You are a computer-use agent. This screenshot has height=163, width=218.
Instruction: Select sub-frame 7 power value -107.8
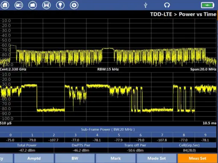[162, 140]
